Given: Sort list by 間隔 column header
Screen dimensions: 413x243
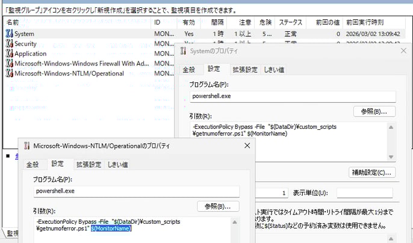Looking at the screenshot, I should (x=214, y=22).
